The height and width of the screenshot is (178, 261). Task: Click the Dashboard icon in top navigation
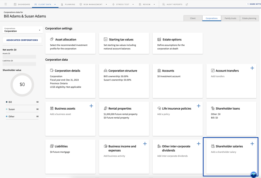pyautogui.click(x=15, y=4)
